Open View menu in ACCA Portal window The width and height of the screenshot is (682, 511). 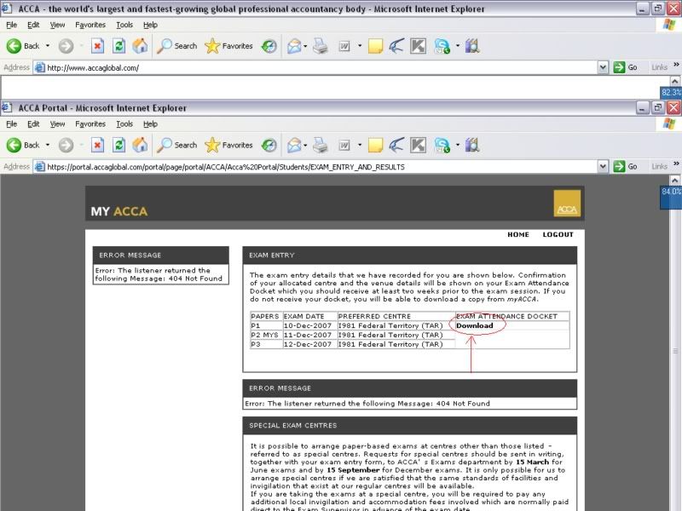point(57,123)
